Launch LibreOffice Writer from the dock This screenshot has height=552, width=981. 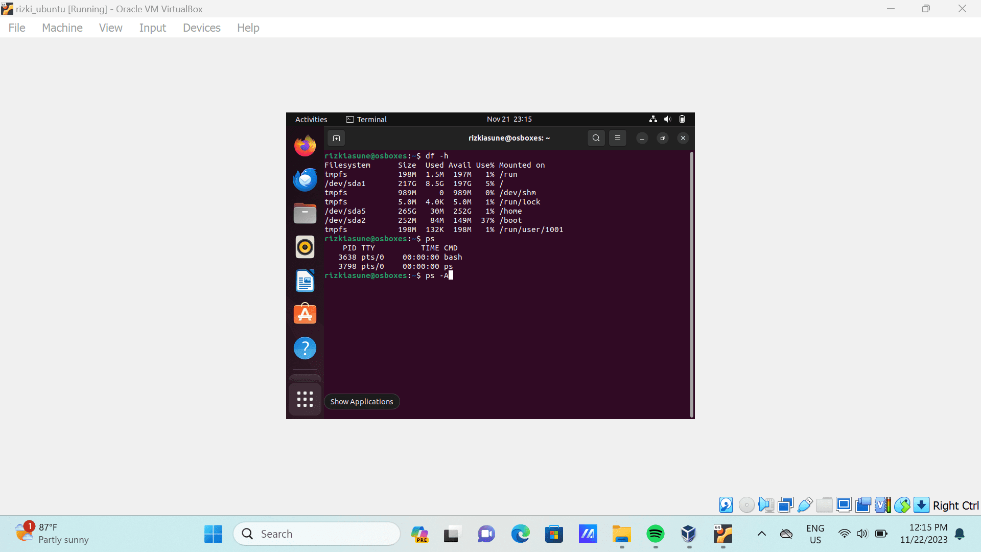305,281
